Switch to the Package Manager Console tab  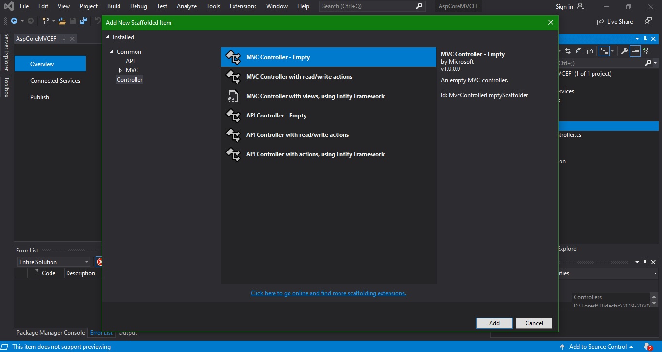pyautogui.click(x=51, y=333)
